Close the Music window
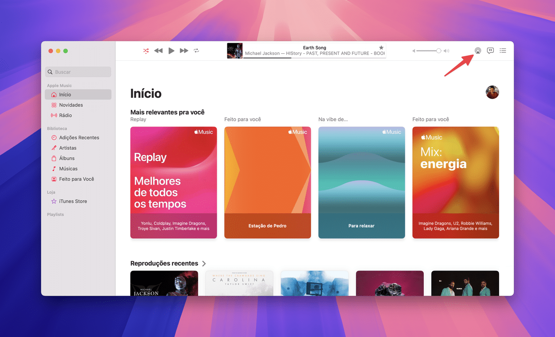The image size is (555, 337). click(51, 51)
